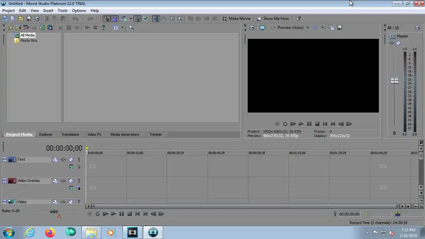Go to End in timeline transport

pyautogui.click(x=145, y=214)
